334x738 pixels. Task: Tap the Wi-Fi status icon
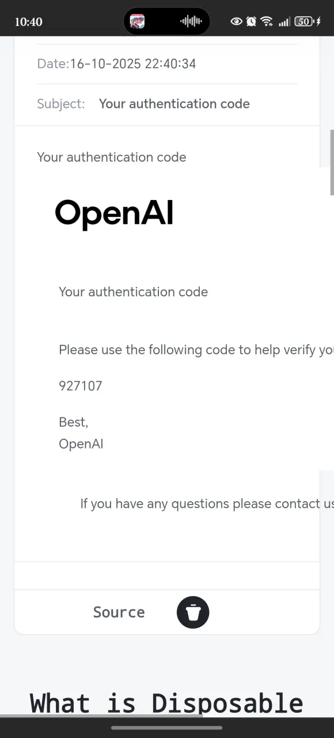click(x=267, y=22)
